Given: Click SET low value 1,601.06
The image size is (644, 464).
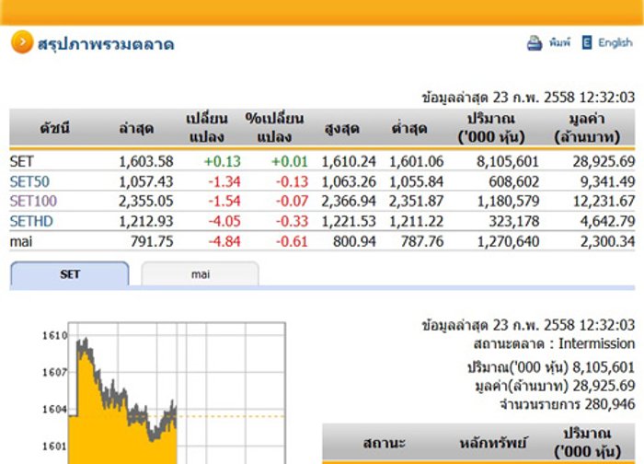Looking at the screenshot, I should click(417, 161).
